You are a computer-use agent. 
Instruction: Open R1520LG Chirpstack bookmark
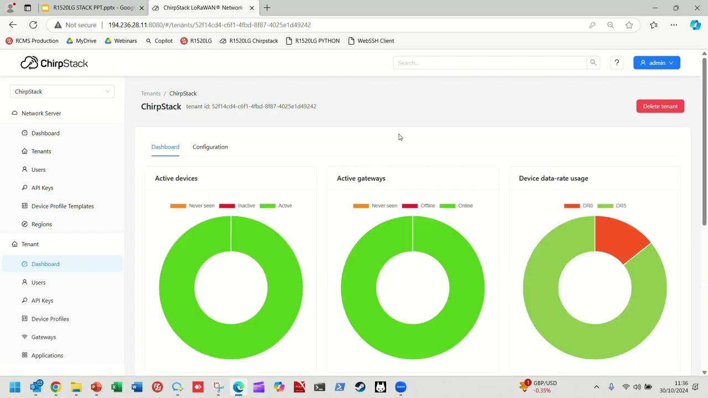point(249,41)
